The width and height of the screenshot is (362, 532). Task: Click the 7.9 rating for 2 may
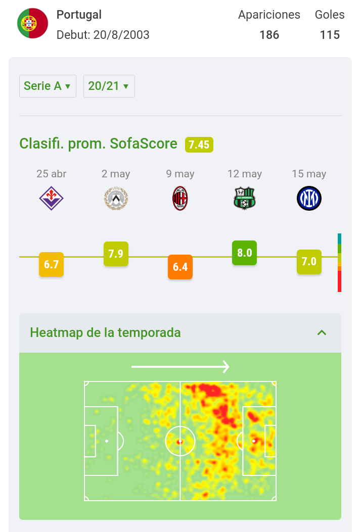116,254
